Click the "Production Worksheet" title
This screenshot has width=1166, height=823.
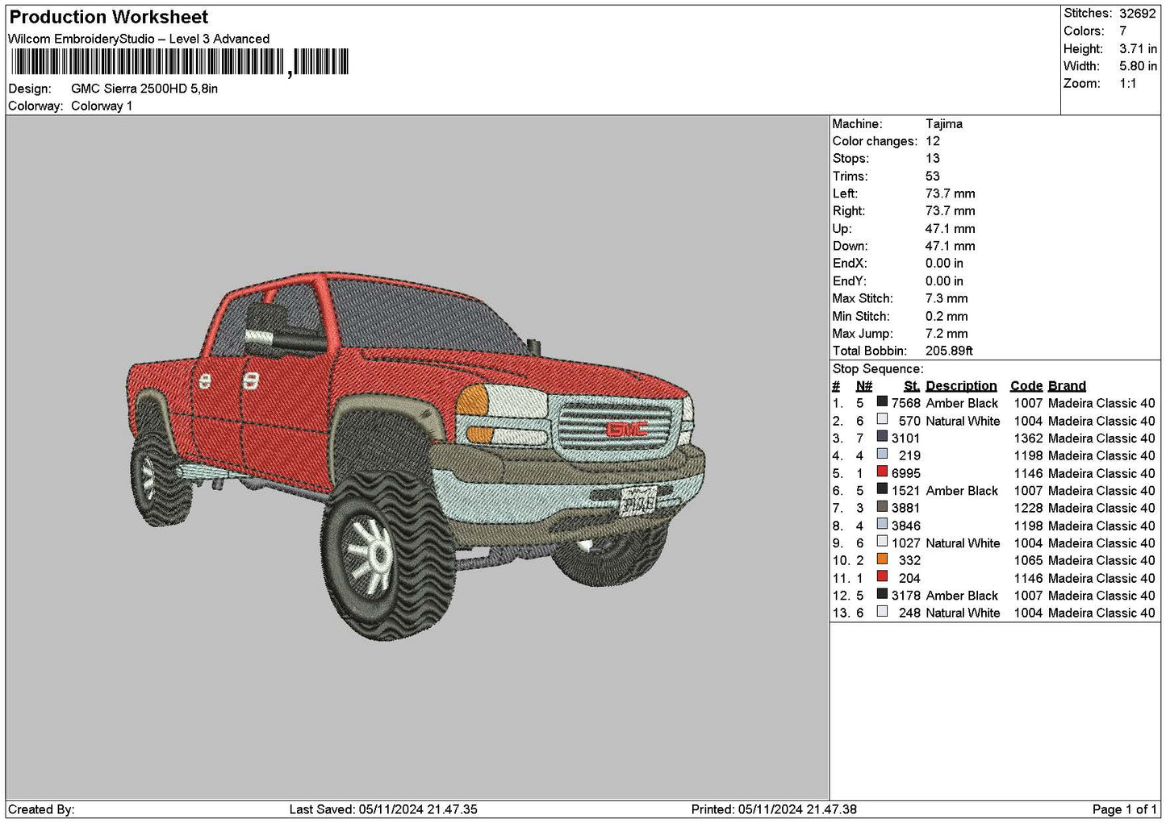109,17
